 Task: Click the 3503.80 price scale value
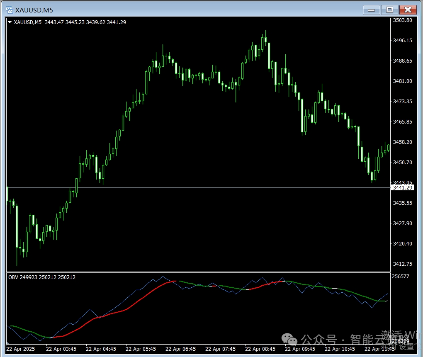pyautogui.click(x=403, y=20)
